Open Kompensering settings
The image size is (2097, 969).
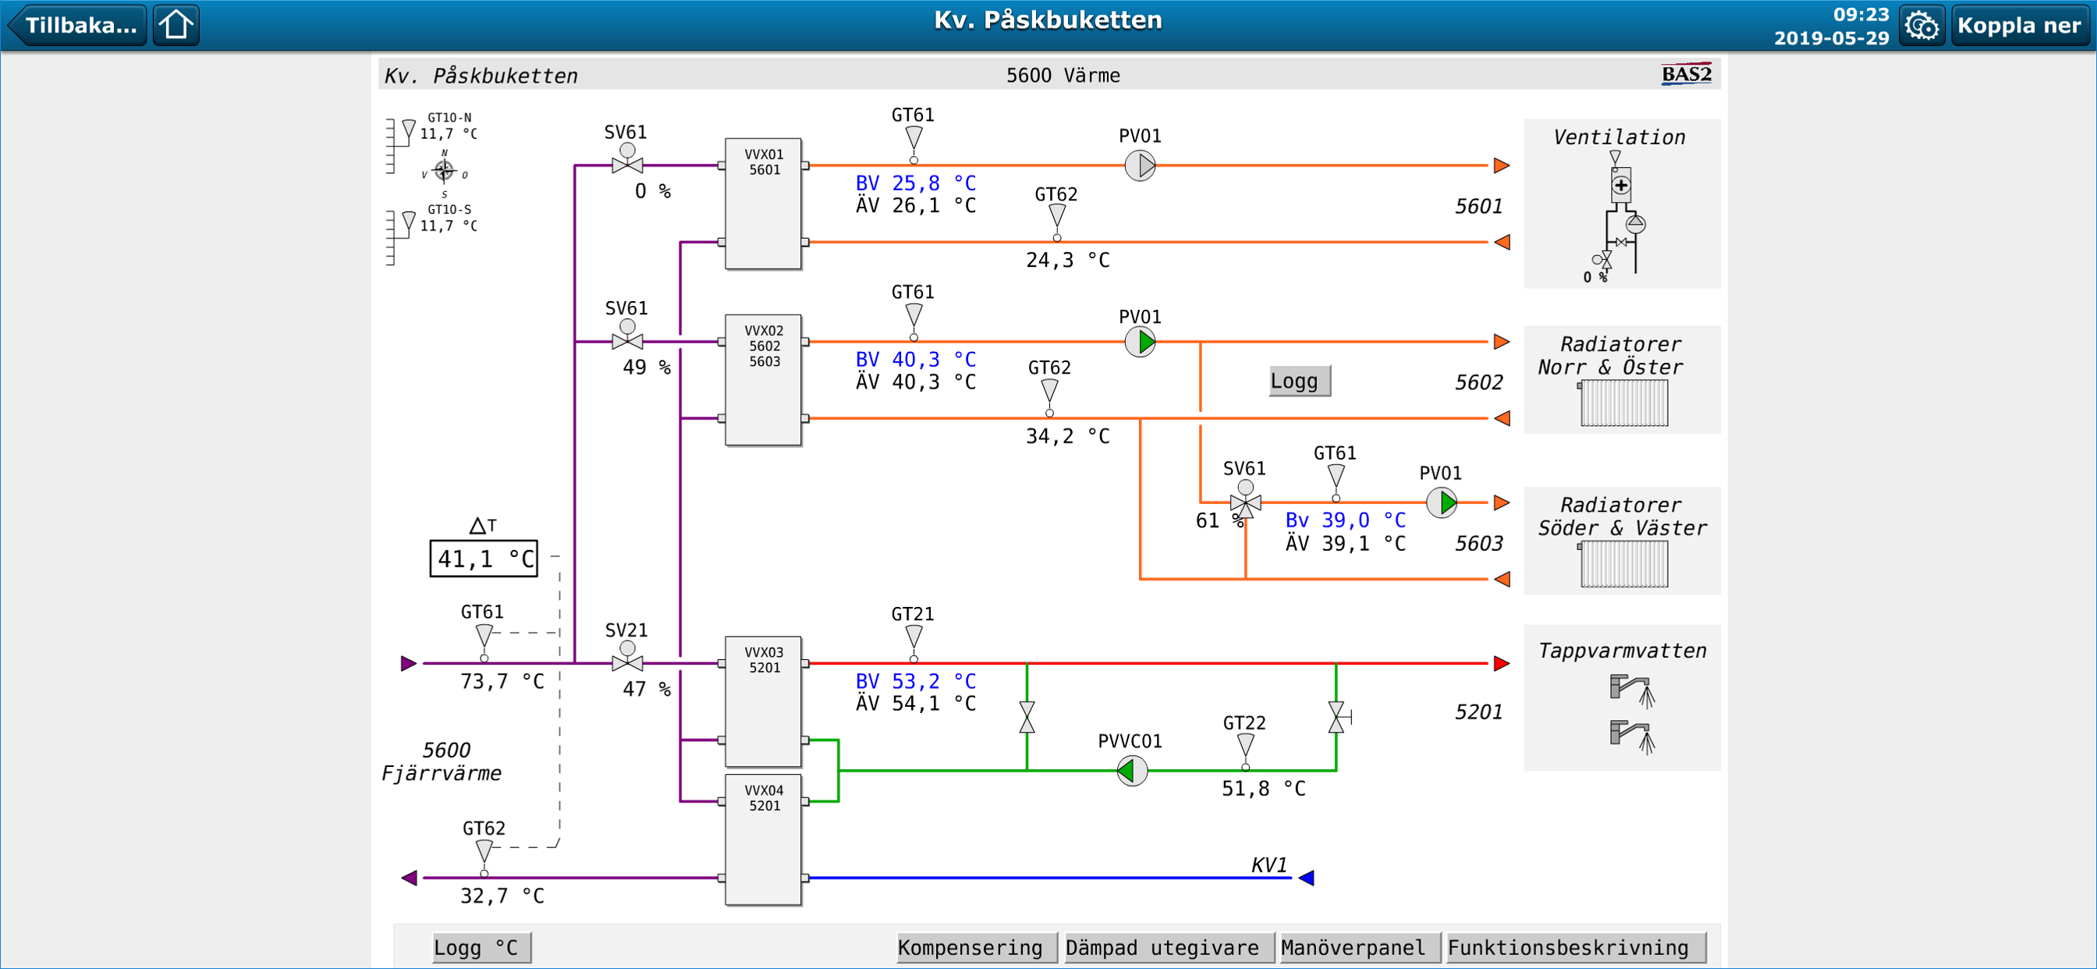click(977, 948)
